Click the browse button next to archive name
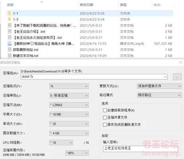The width and height of the screenshot is (184, 159). click(177, 77)
